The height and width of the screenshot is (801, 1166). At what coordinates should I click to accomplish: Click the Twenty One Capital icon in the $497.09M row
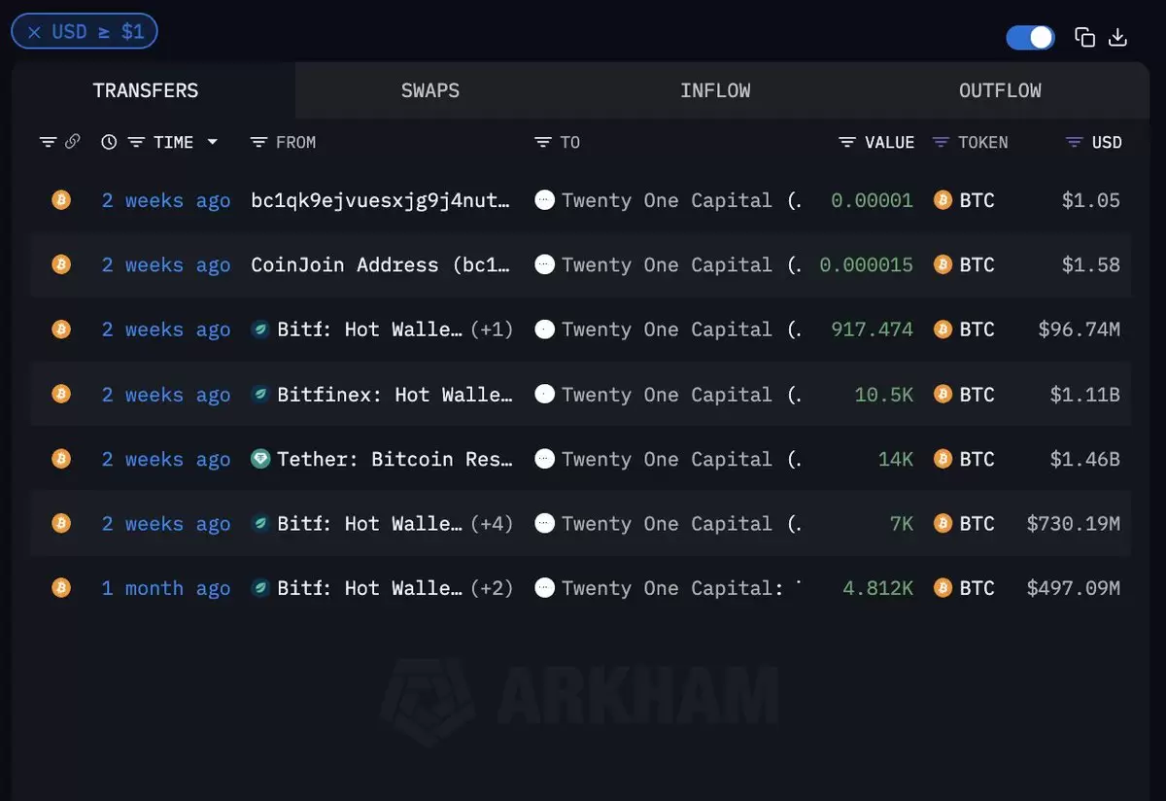545,588
